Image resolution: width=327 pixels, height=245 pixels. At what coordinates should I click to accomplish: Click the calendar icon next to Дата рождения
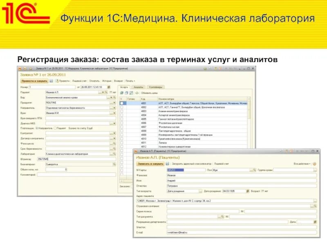click(248, 191)
